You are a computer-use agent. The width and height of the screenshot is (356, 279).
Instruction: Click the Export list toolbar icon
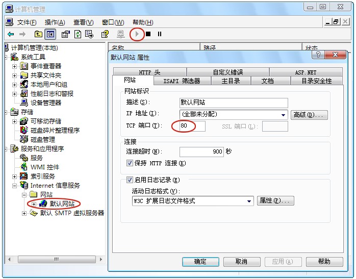coord(89,34)
